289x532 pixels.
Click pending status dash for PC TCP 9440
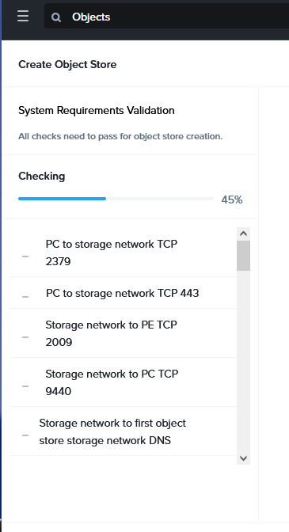click(x=25, y=386)
